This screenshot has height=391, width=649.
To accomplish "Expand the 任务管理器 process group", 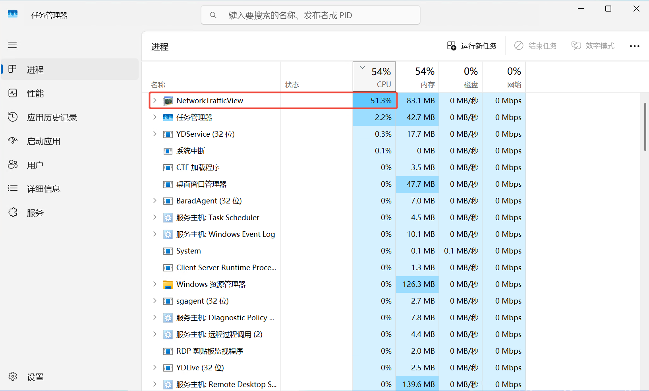I will (x=155, y=117).
